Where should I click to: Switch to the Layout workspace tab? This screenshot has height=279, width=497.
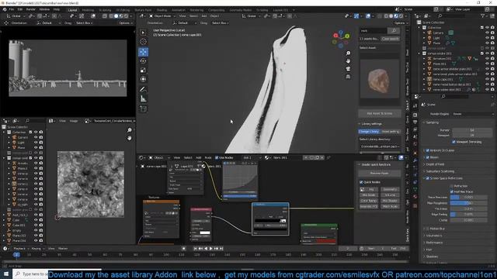click(72, 10)
